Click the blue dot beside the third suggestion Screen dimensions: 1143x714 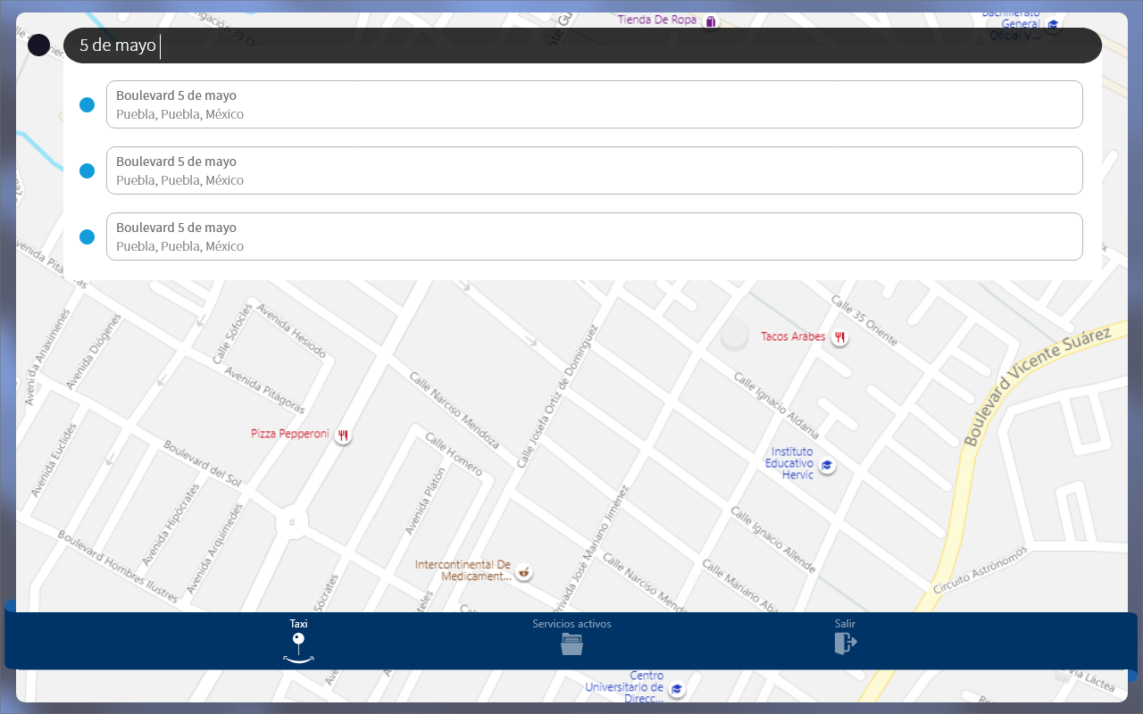pos(87,237)
